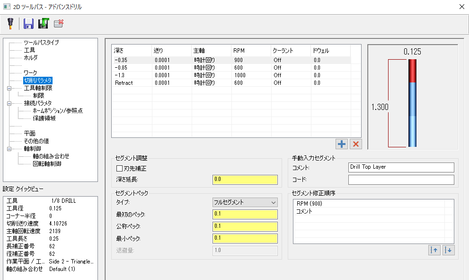Add a new segment with the plus icon
This screenshot has height=280, width=469.
[x=341, y=144]
